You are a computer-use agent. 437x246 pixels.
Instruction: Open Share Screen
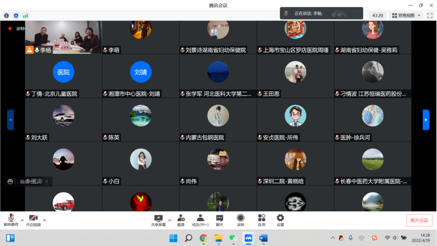tap(158, 220)
